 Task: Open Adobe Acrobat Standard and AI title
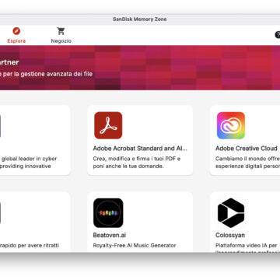(140, 149)
